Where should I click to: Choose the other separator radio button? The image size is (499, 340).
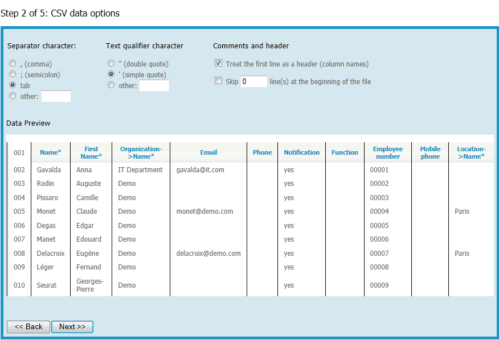12,96
